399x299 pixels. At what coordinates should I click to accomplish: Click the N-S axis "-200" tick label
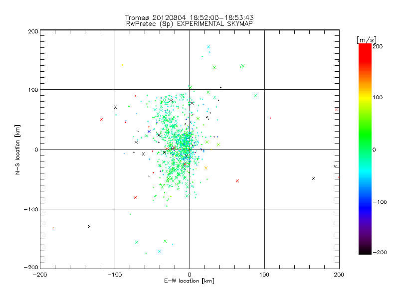(31, 267)
